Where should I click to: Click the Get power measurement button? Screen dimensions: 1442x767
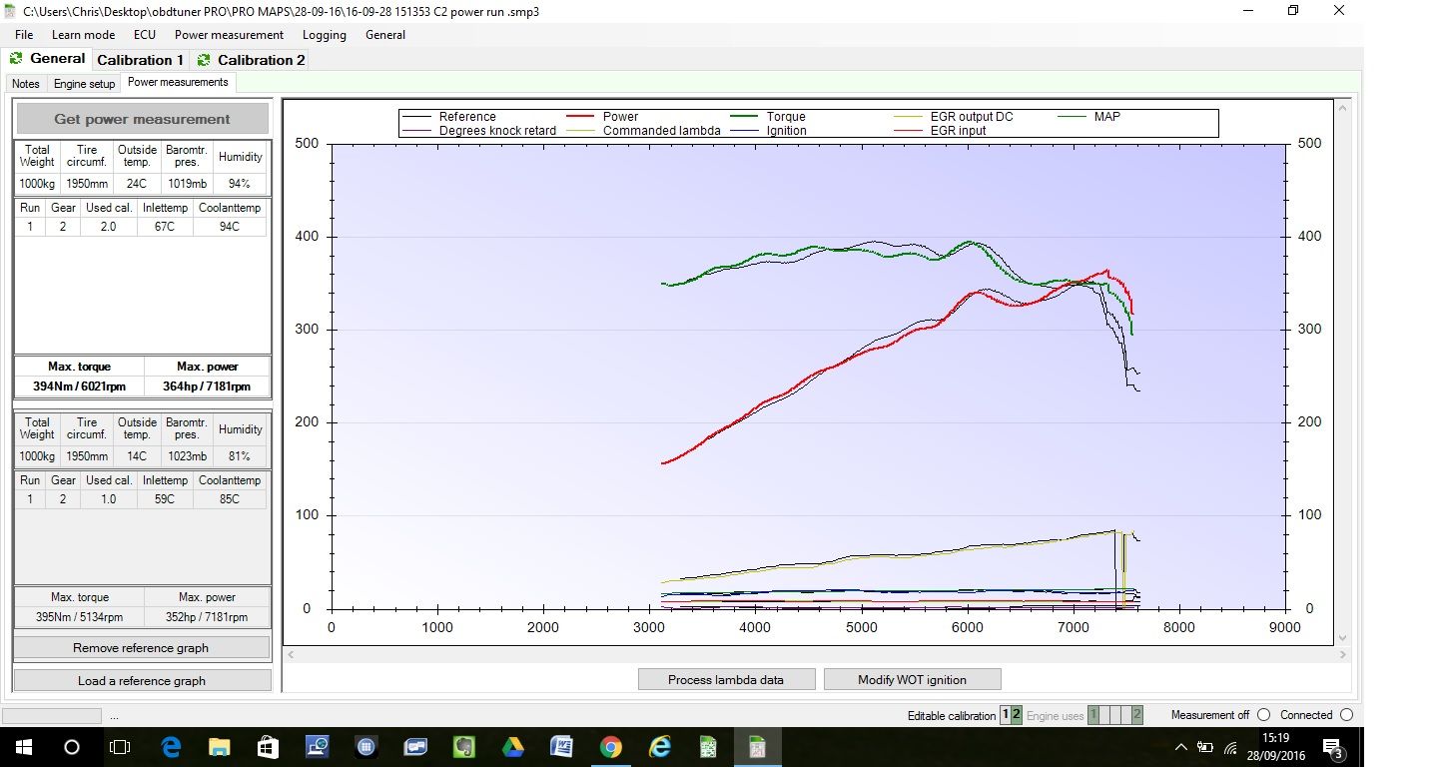(x=142, y=119)
